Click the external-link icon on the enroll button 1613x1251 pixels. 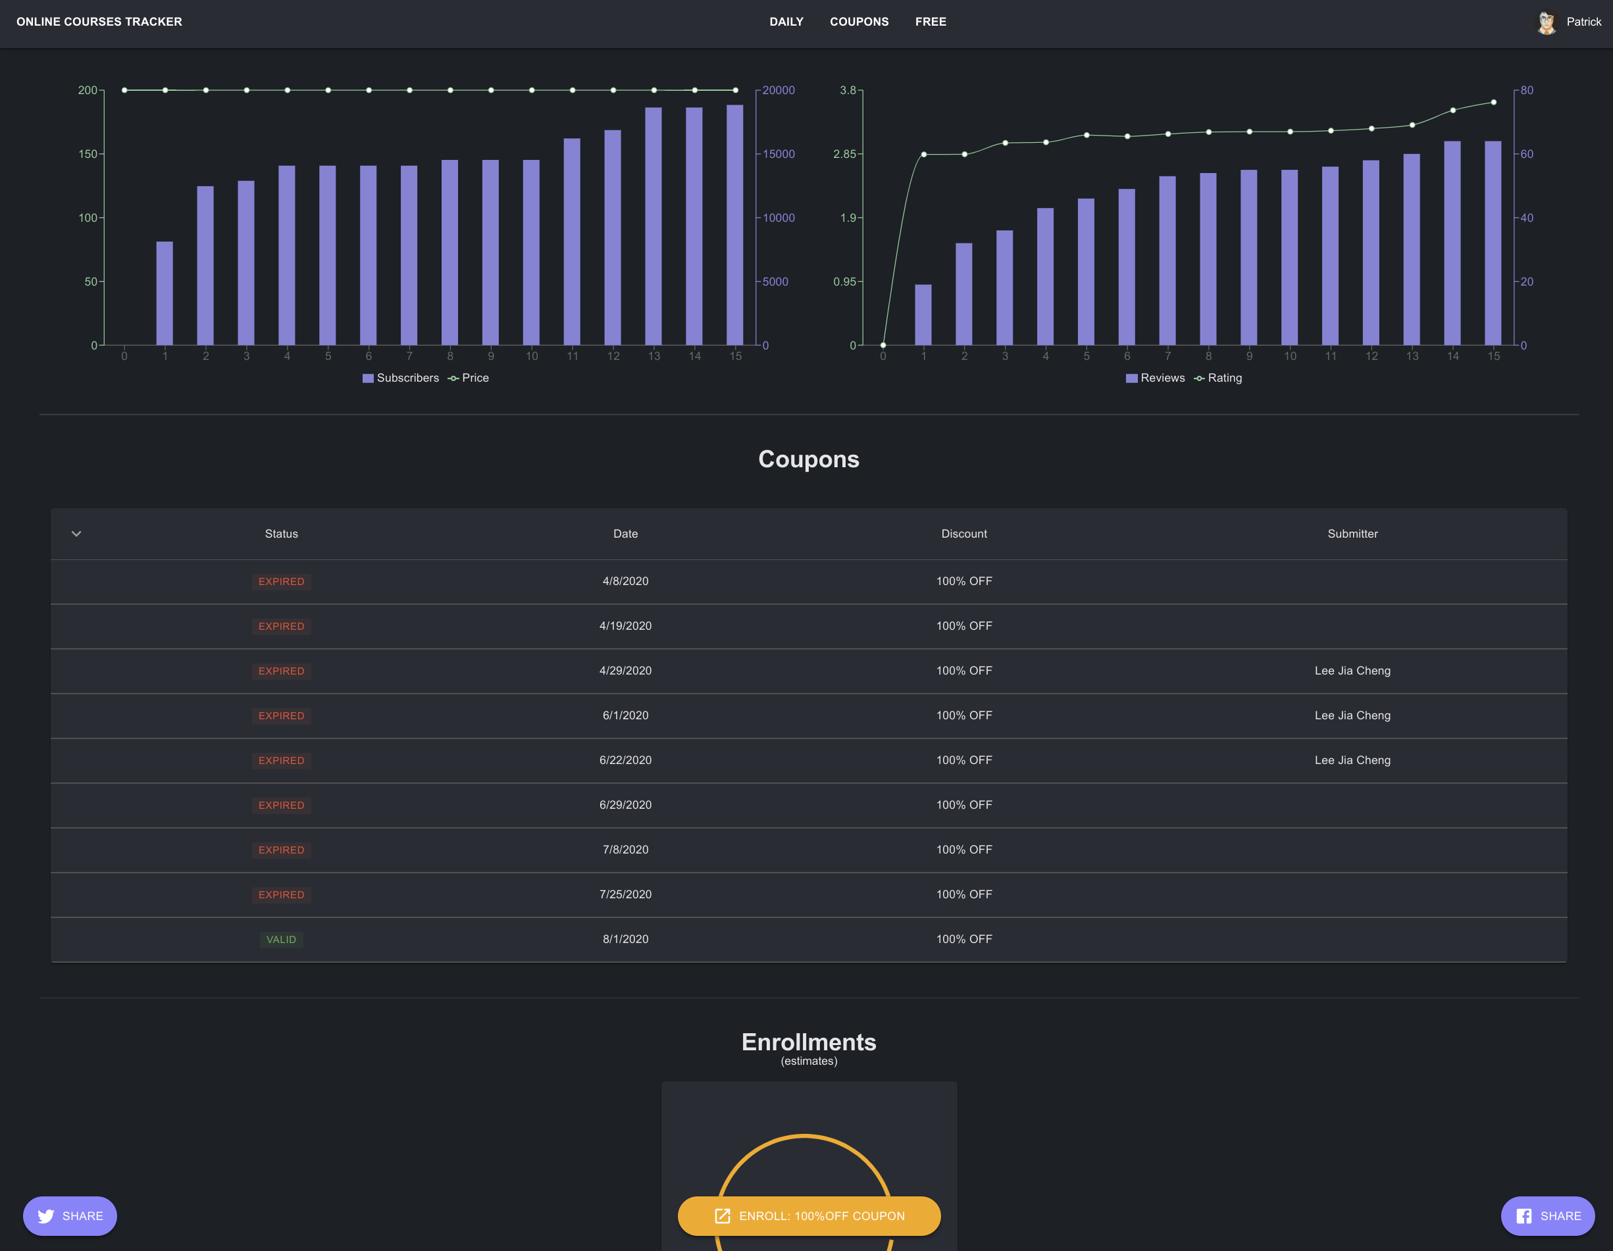click(x=723, y=1215)
